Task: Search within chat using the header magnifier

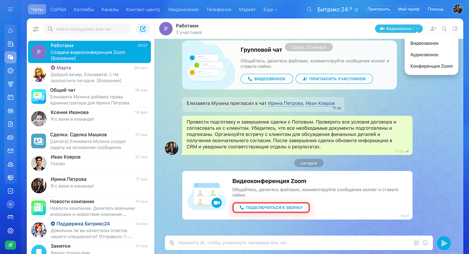Action: coord(444,29)
